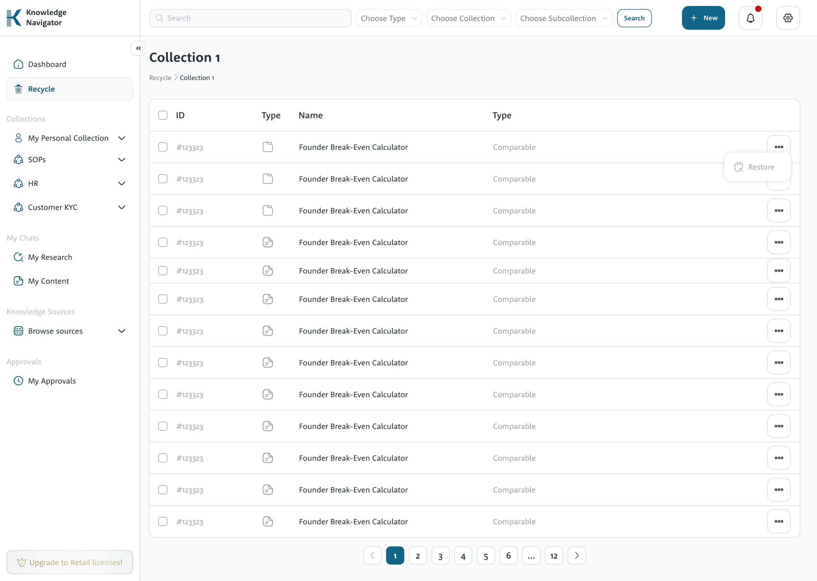
Task: Collapse sidebar with double-chevron icon
Action: 139,48
